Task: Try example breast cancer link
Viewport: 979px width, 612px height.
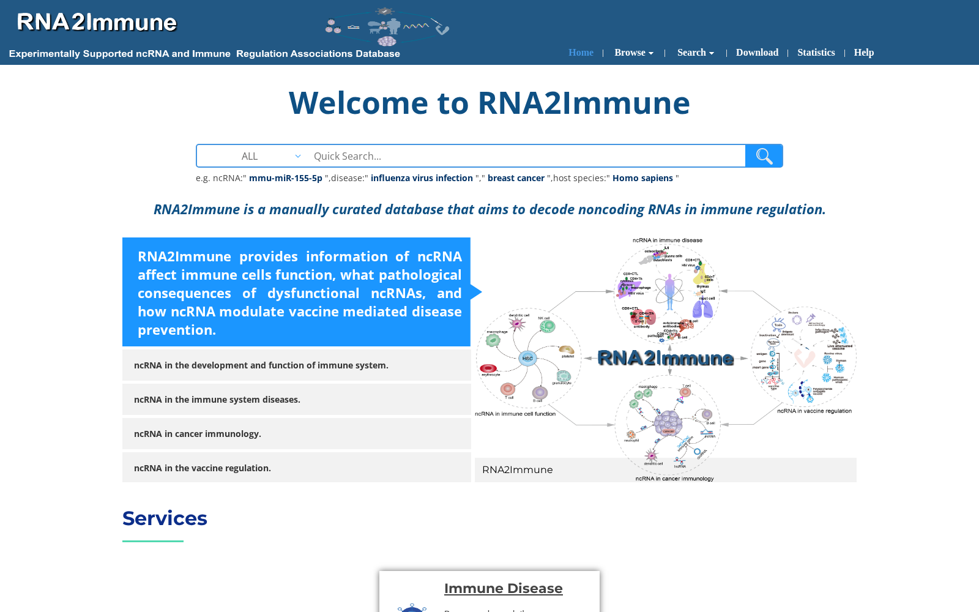Action: [x=516, y=178]
